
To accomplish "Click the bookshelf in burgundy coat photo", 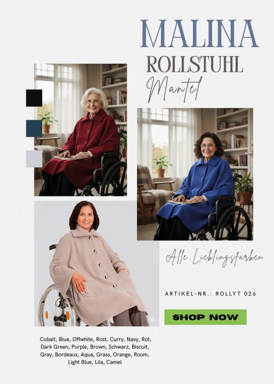I will coord(115,95).
